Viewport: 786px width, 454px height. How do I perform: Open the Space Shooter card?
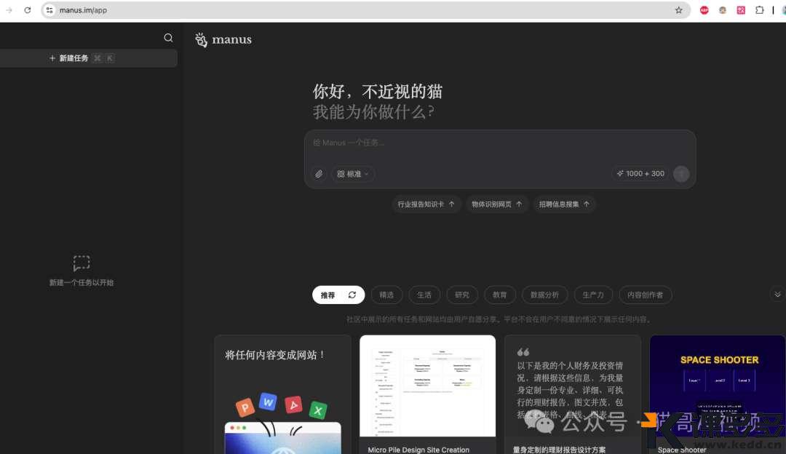pos(718,394)
